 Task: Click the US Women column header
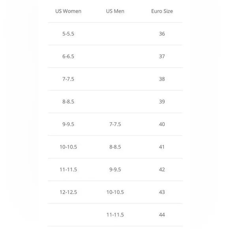pos(68,11)
